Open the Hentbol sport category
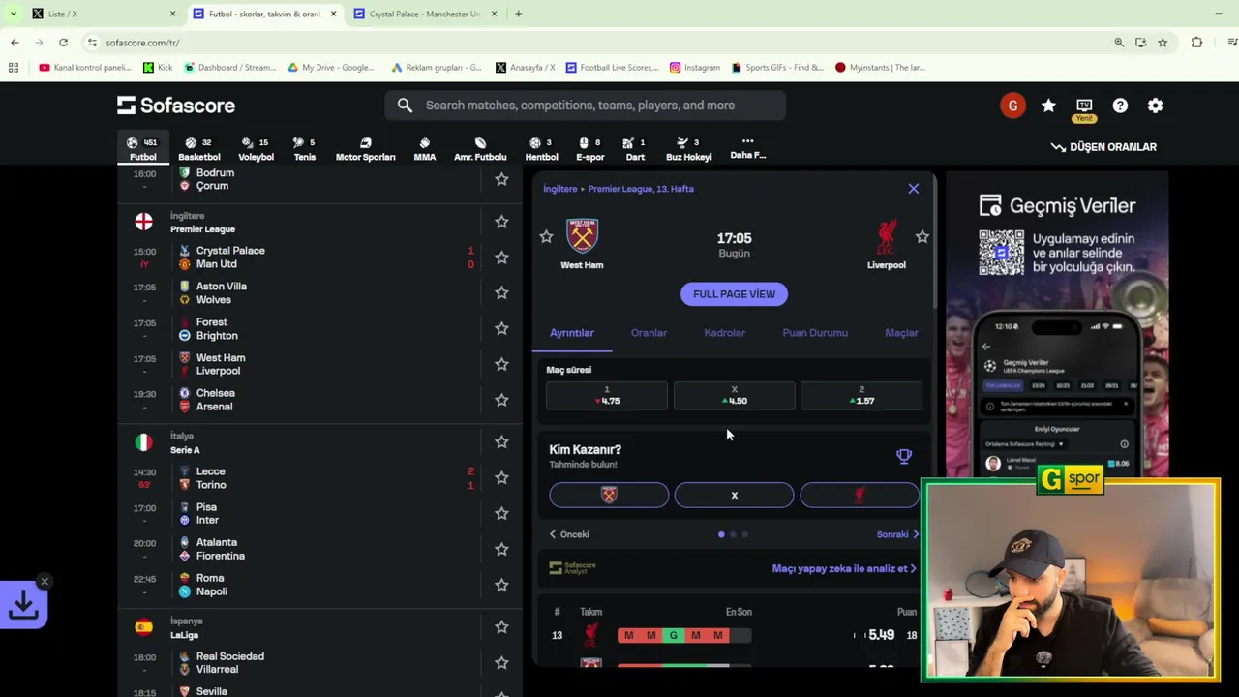The image size is (1239, 697). coord(541,149)
